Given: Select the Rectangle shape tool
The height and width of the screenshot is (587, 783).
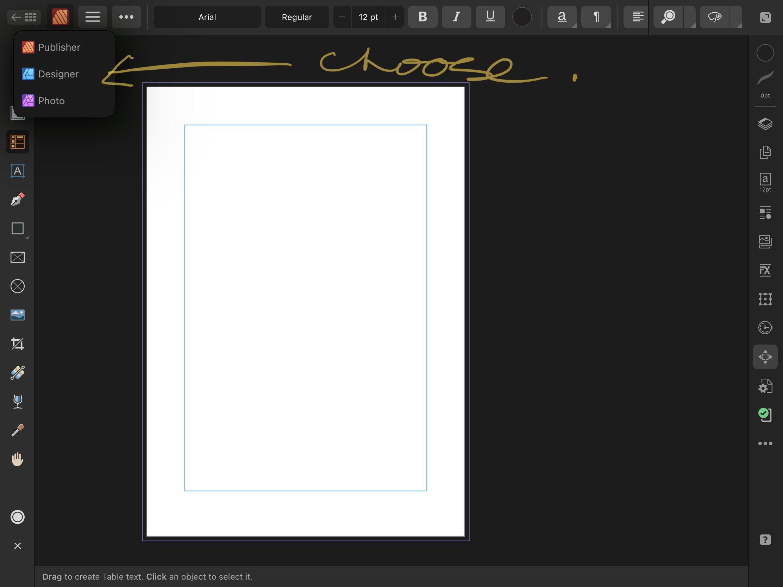Looking at the screenshot, I should pos(17,229).
